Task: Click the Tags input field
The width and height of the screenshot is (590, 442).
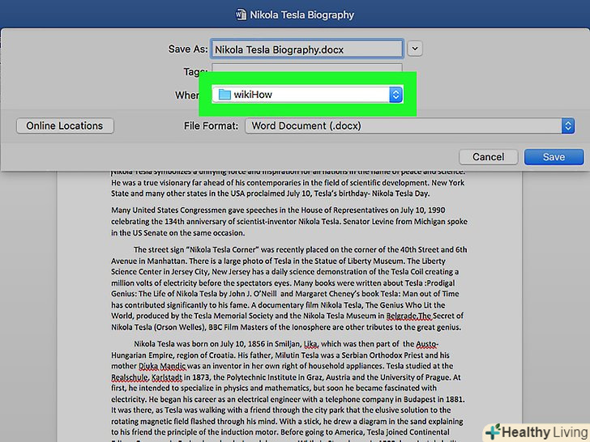Action: (x=306, y=68)
